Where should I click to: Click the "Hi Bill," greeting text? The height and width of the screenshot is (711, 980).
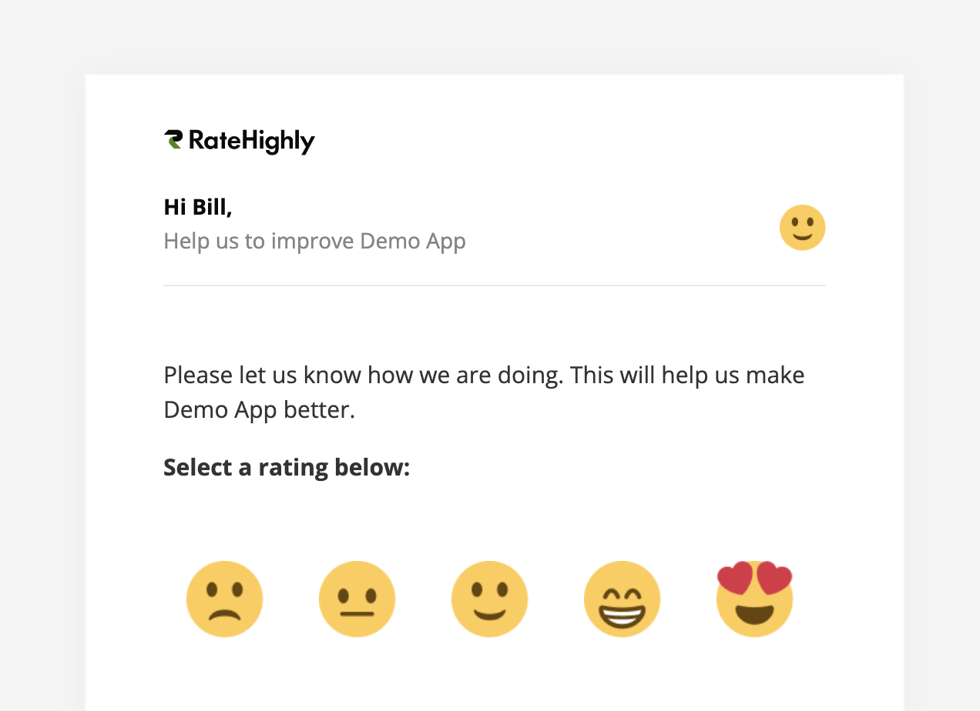(x=198, y=206)
